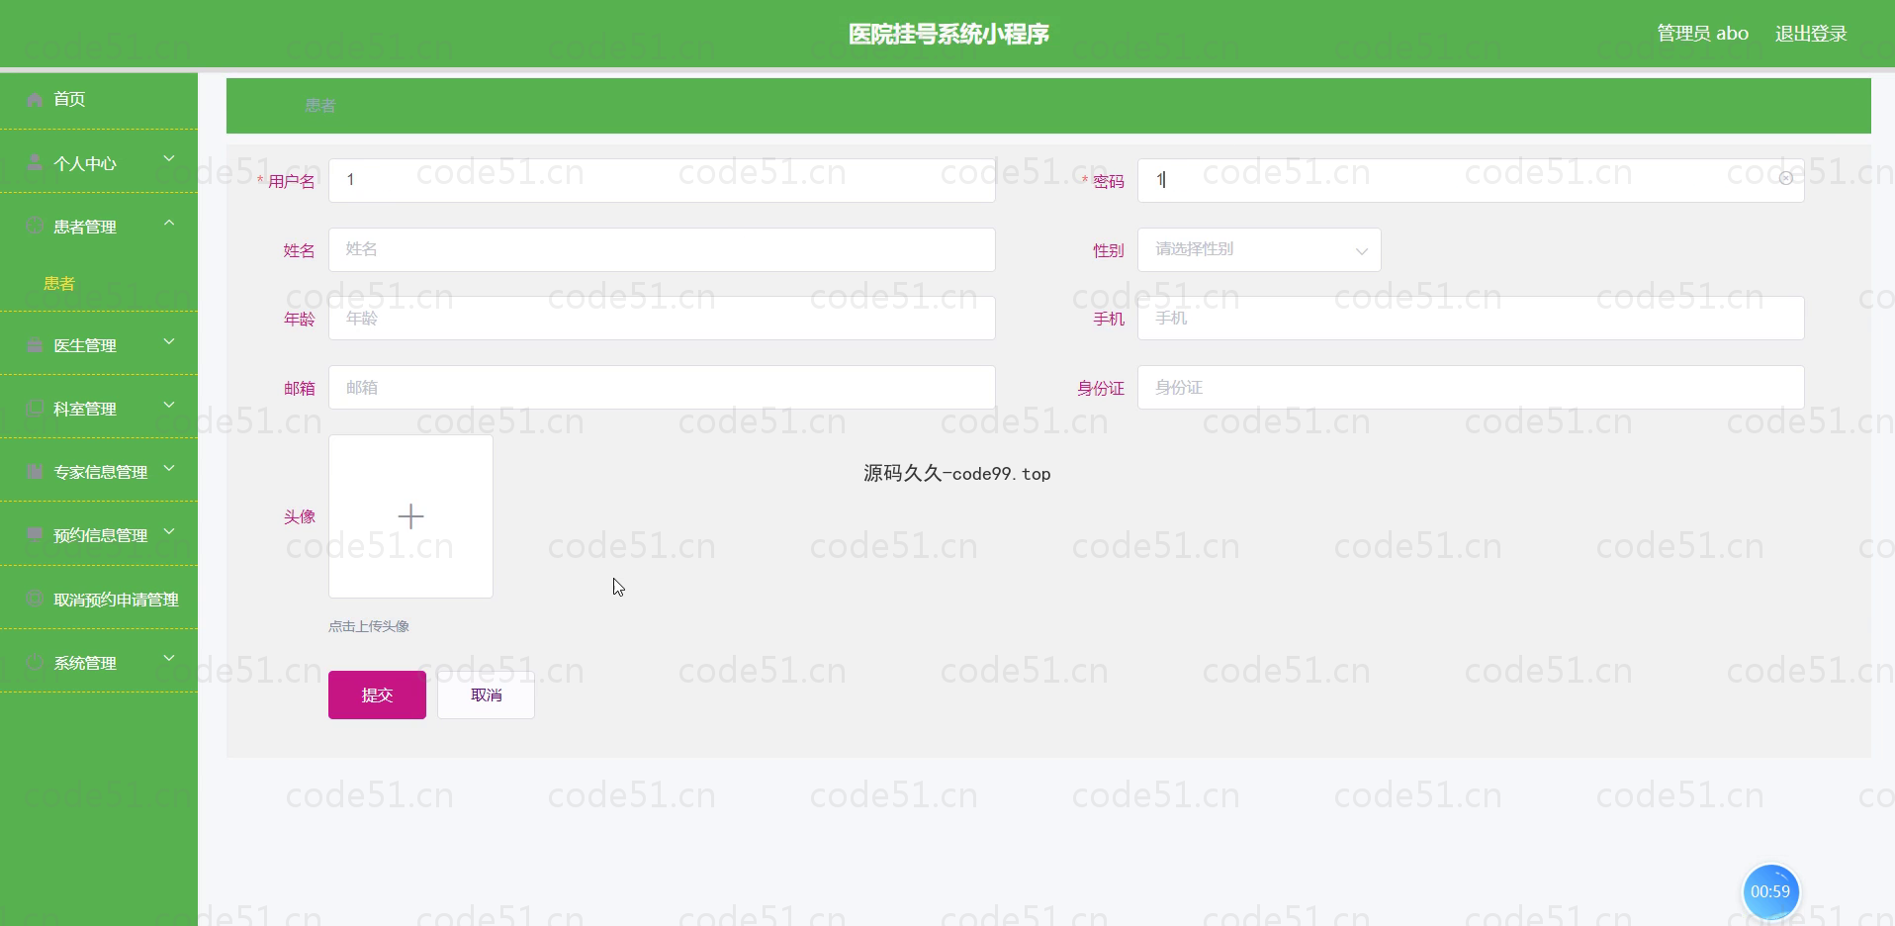Click the icon beside 取消预约申请管理

[35, 599]
